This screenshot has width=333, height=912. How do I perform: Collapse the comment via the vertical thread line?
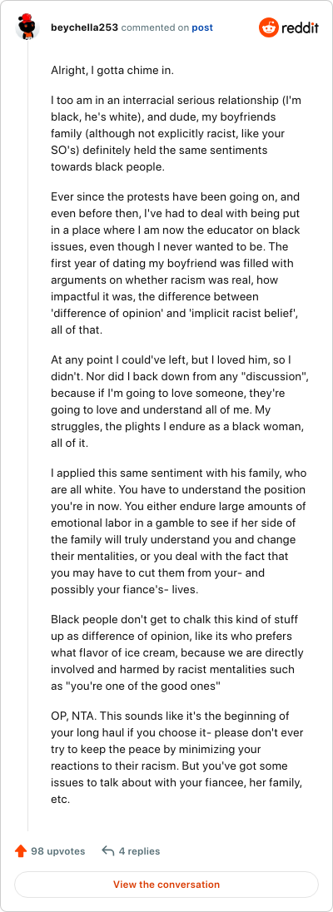[x=28, y=436]
